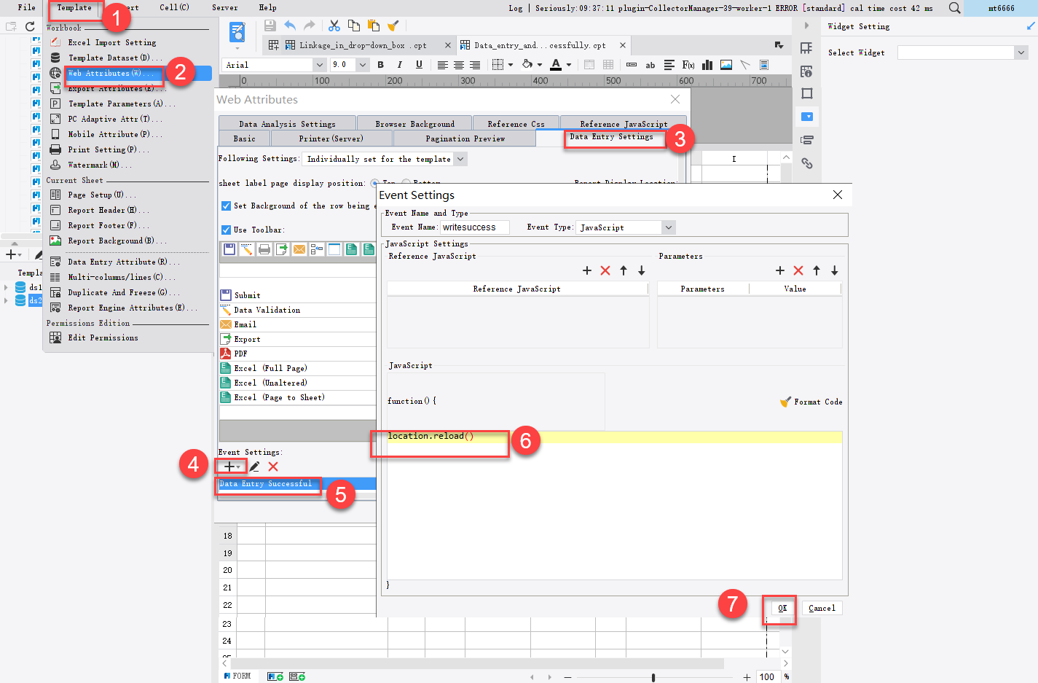1038x683 pixels.
Task: Click the Cut scissors icon
Action: point(334,26)
